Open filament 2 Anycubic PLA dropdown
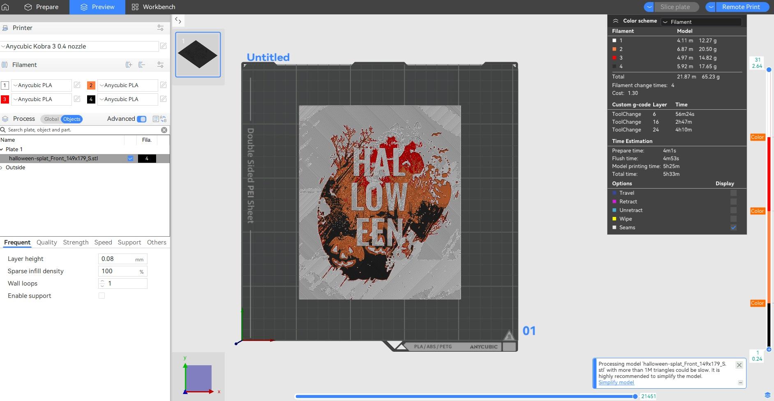 pyautogui.click(x=127, y=85)
